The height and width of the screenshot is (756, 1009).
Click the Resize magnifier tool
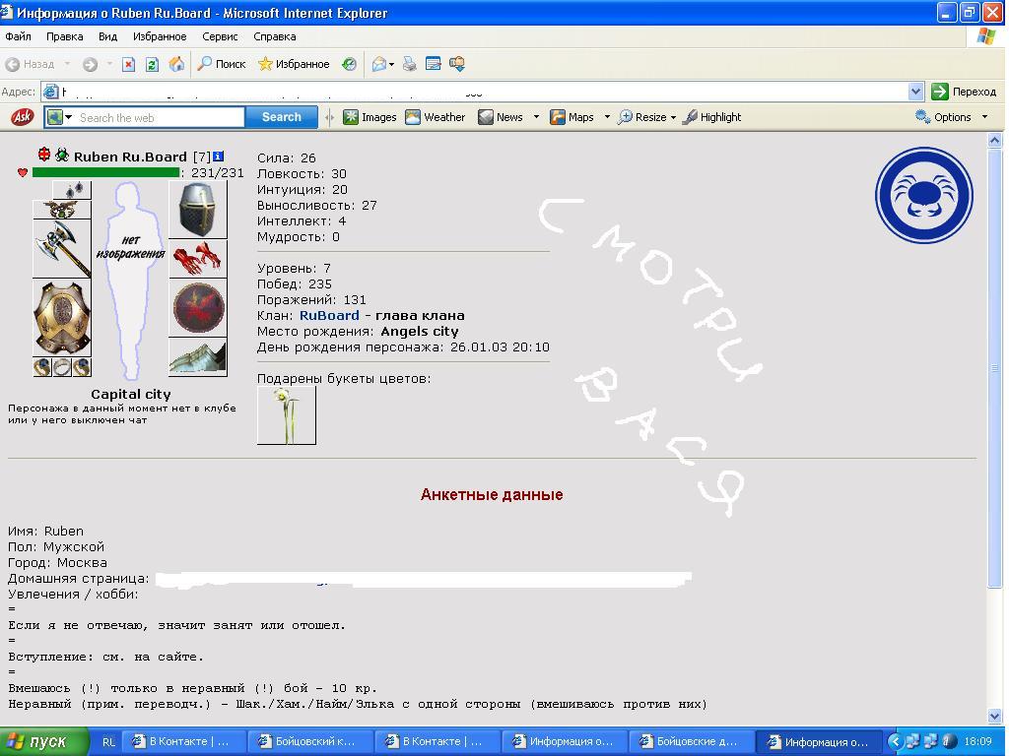pyautogui.click(x=641, y=117)
